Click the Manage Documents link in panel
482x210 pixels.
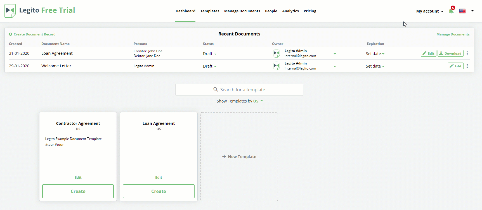453,34
